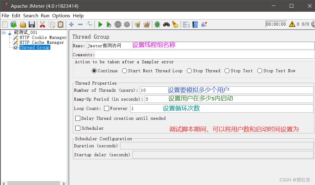This screenshot has width=315, height=185.
Task: Click the tree panel horizontal scrollbar
Action: coord(34,183)
